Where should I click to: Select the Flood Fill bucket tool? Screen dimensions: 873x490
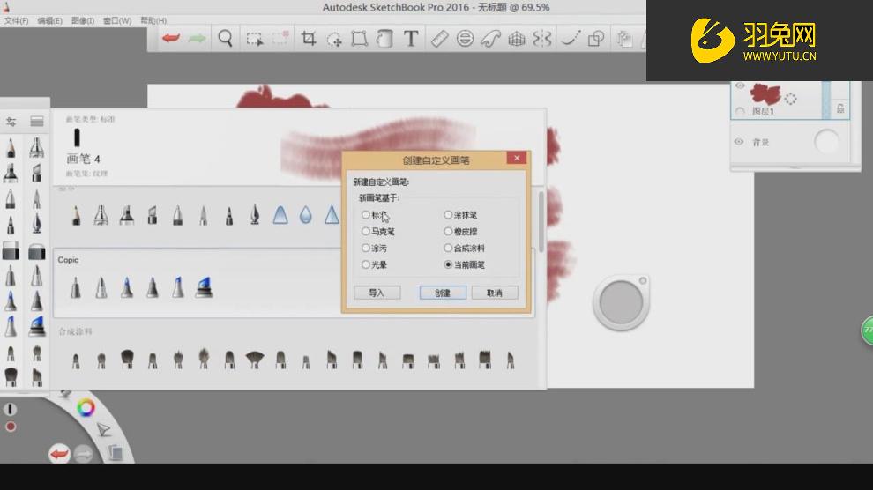coord(384,39)
